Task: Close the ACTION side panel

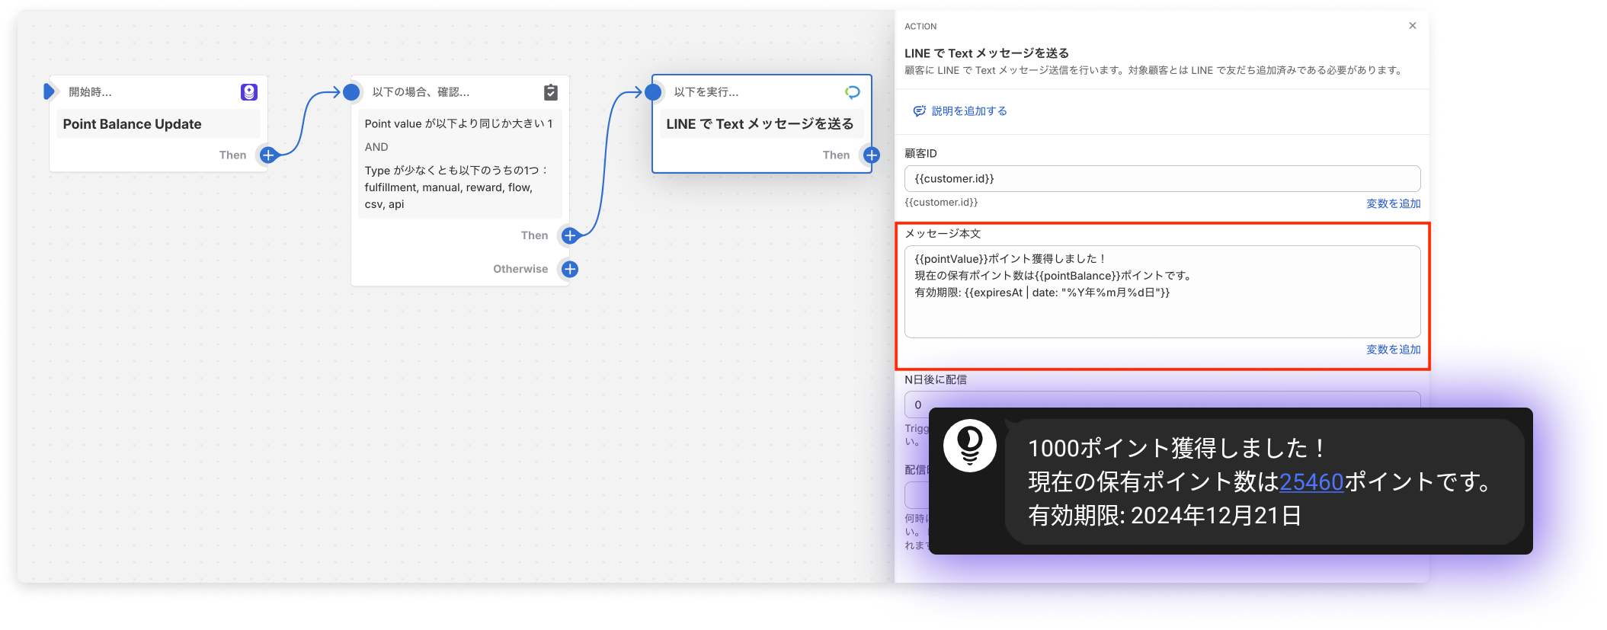Action: click(1412, 26)
